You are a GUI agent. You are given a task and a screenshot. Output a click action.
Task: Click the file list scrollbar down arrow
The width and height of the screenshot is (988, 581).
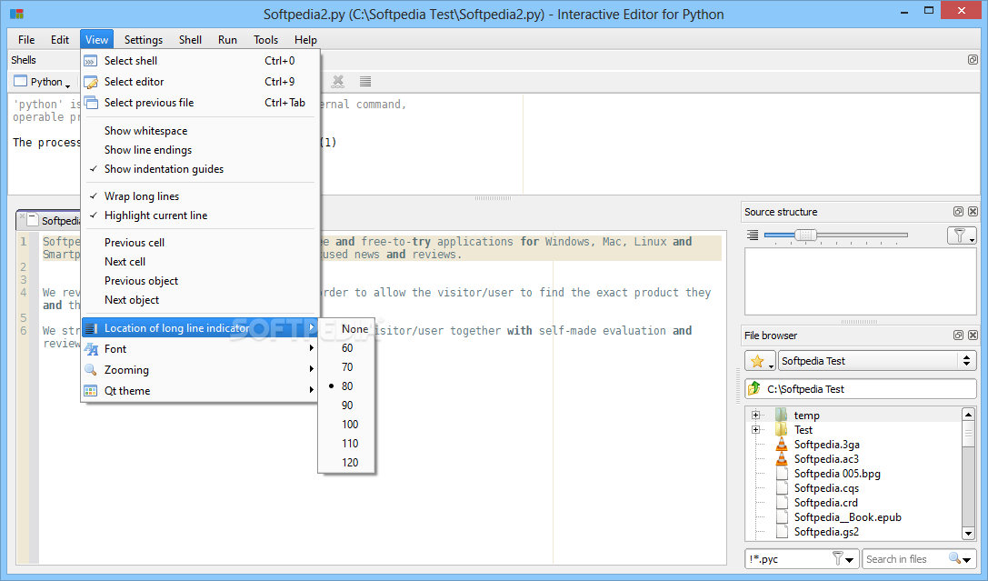tap(969, 534)
